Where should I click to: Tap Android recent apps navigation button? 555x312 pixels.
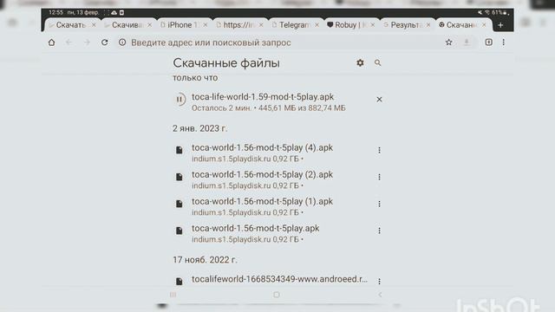point(173,295)
